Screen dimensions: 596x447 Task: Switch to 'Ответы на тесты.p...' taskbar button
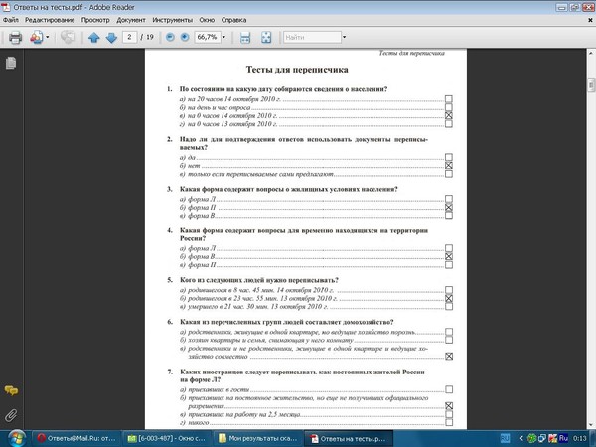(x=349, y=438)
